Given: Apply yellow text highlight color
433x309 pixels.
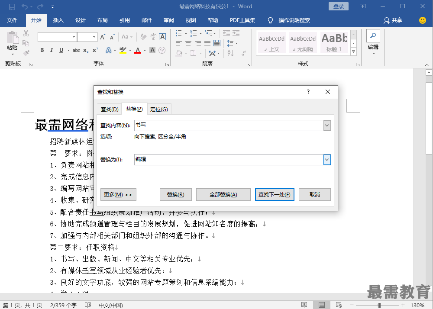Looking at the screenshot, I should (x=123, y=50).
